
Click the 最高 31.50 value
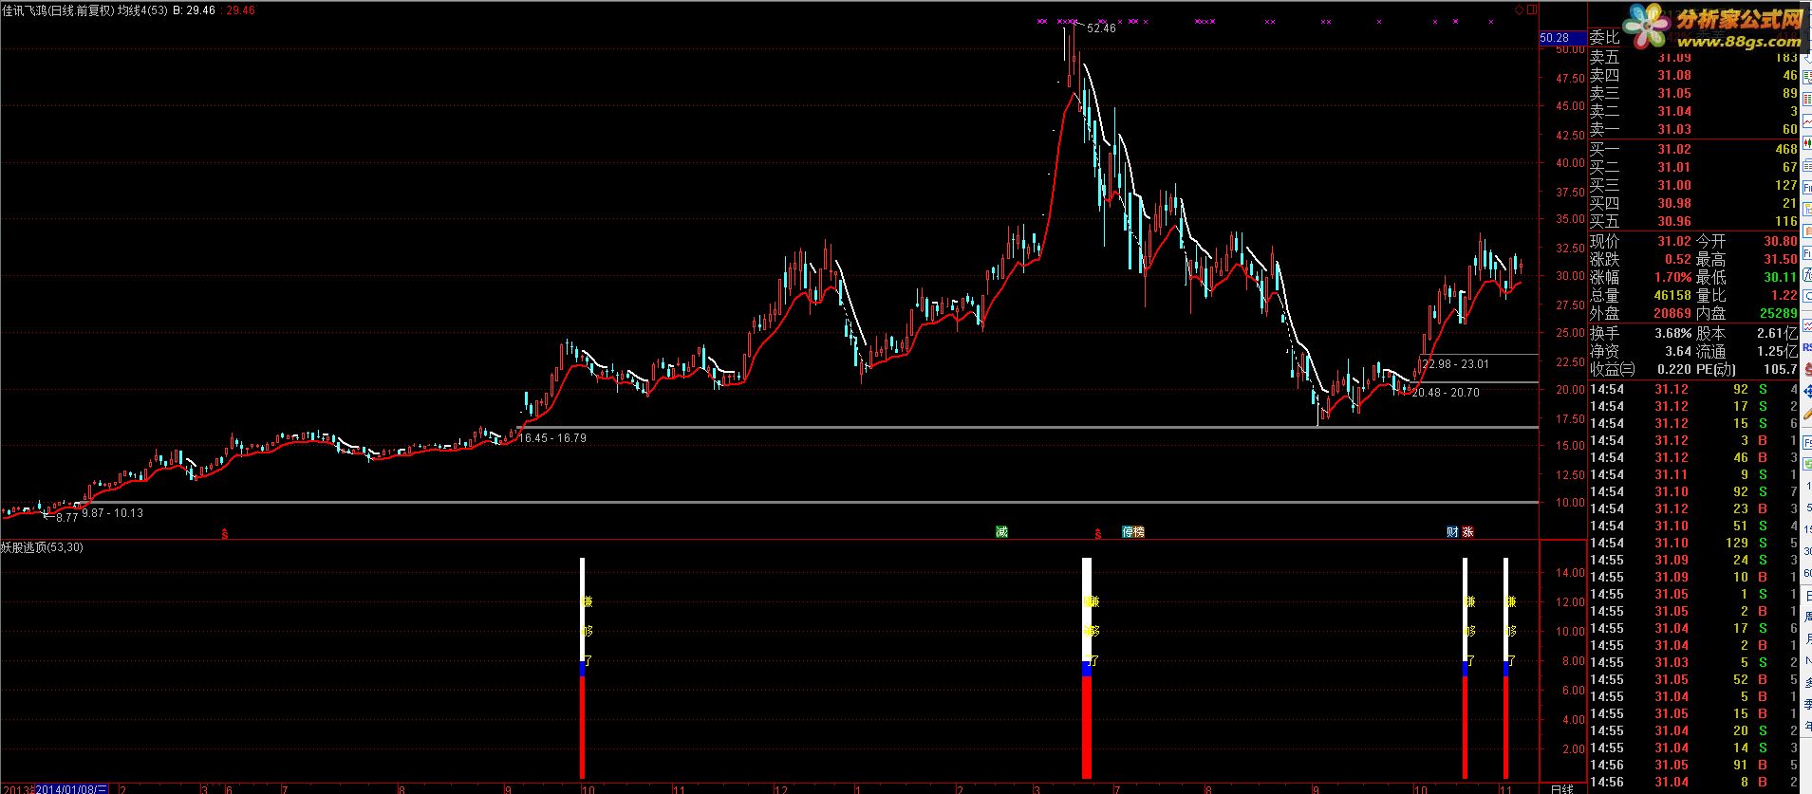1781,259
